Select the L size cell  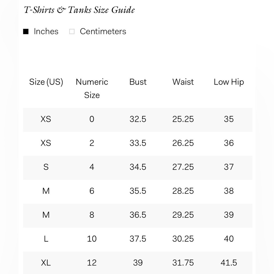(46, 239)
